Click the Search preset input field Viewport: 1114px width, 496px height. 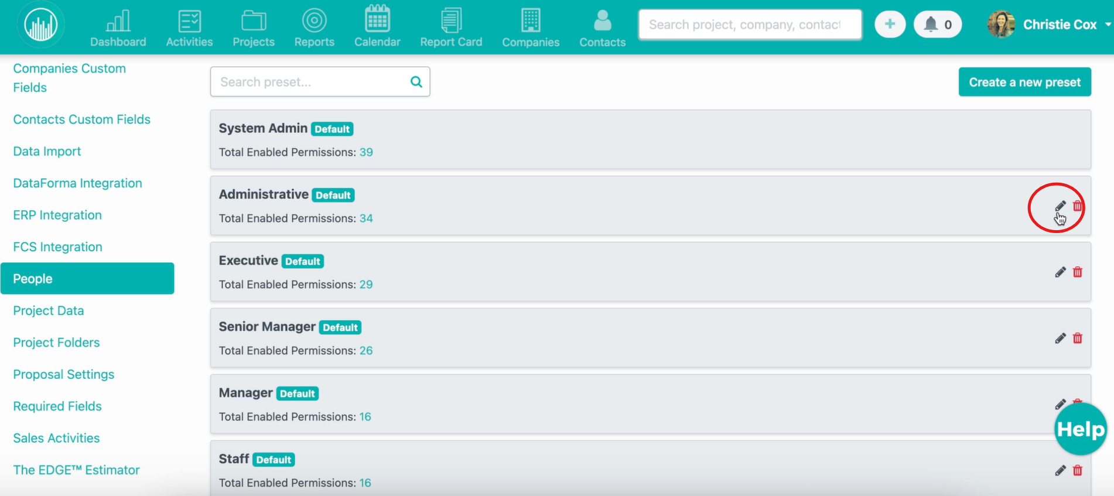tap(310, 82)
